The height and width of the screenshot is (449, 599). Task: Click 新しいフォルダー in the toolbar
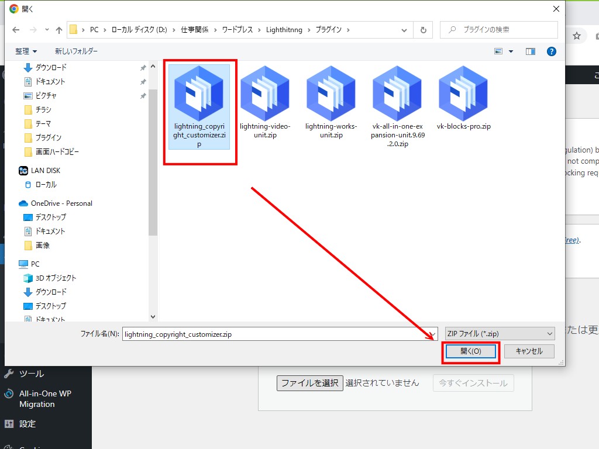coord(76,51)
